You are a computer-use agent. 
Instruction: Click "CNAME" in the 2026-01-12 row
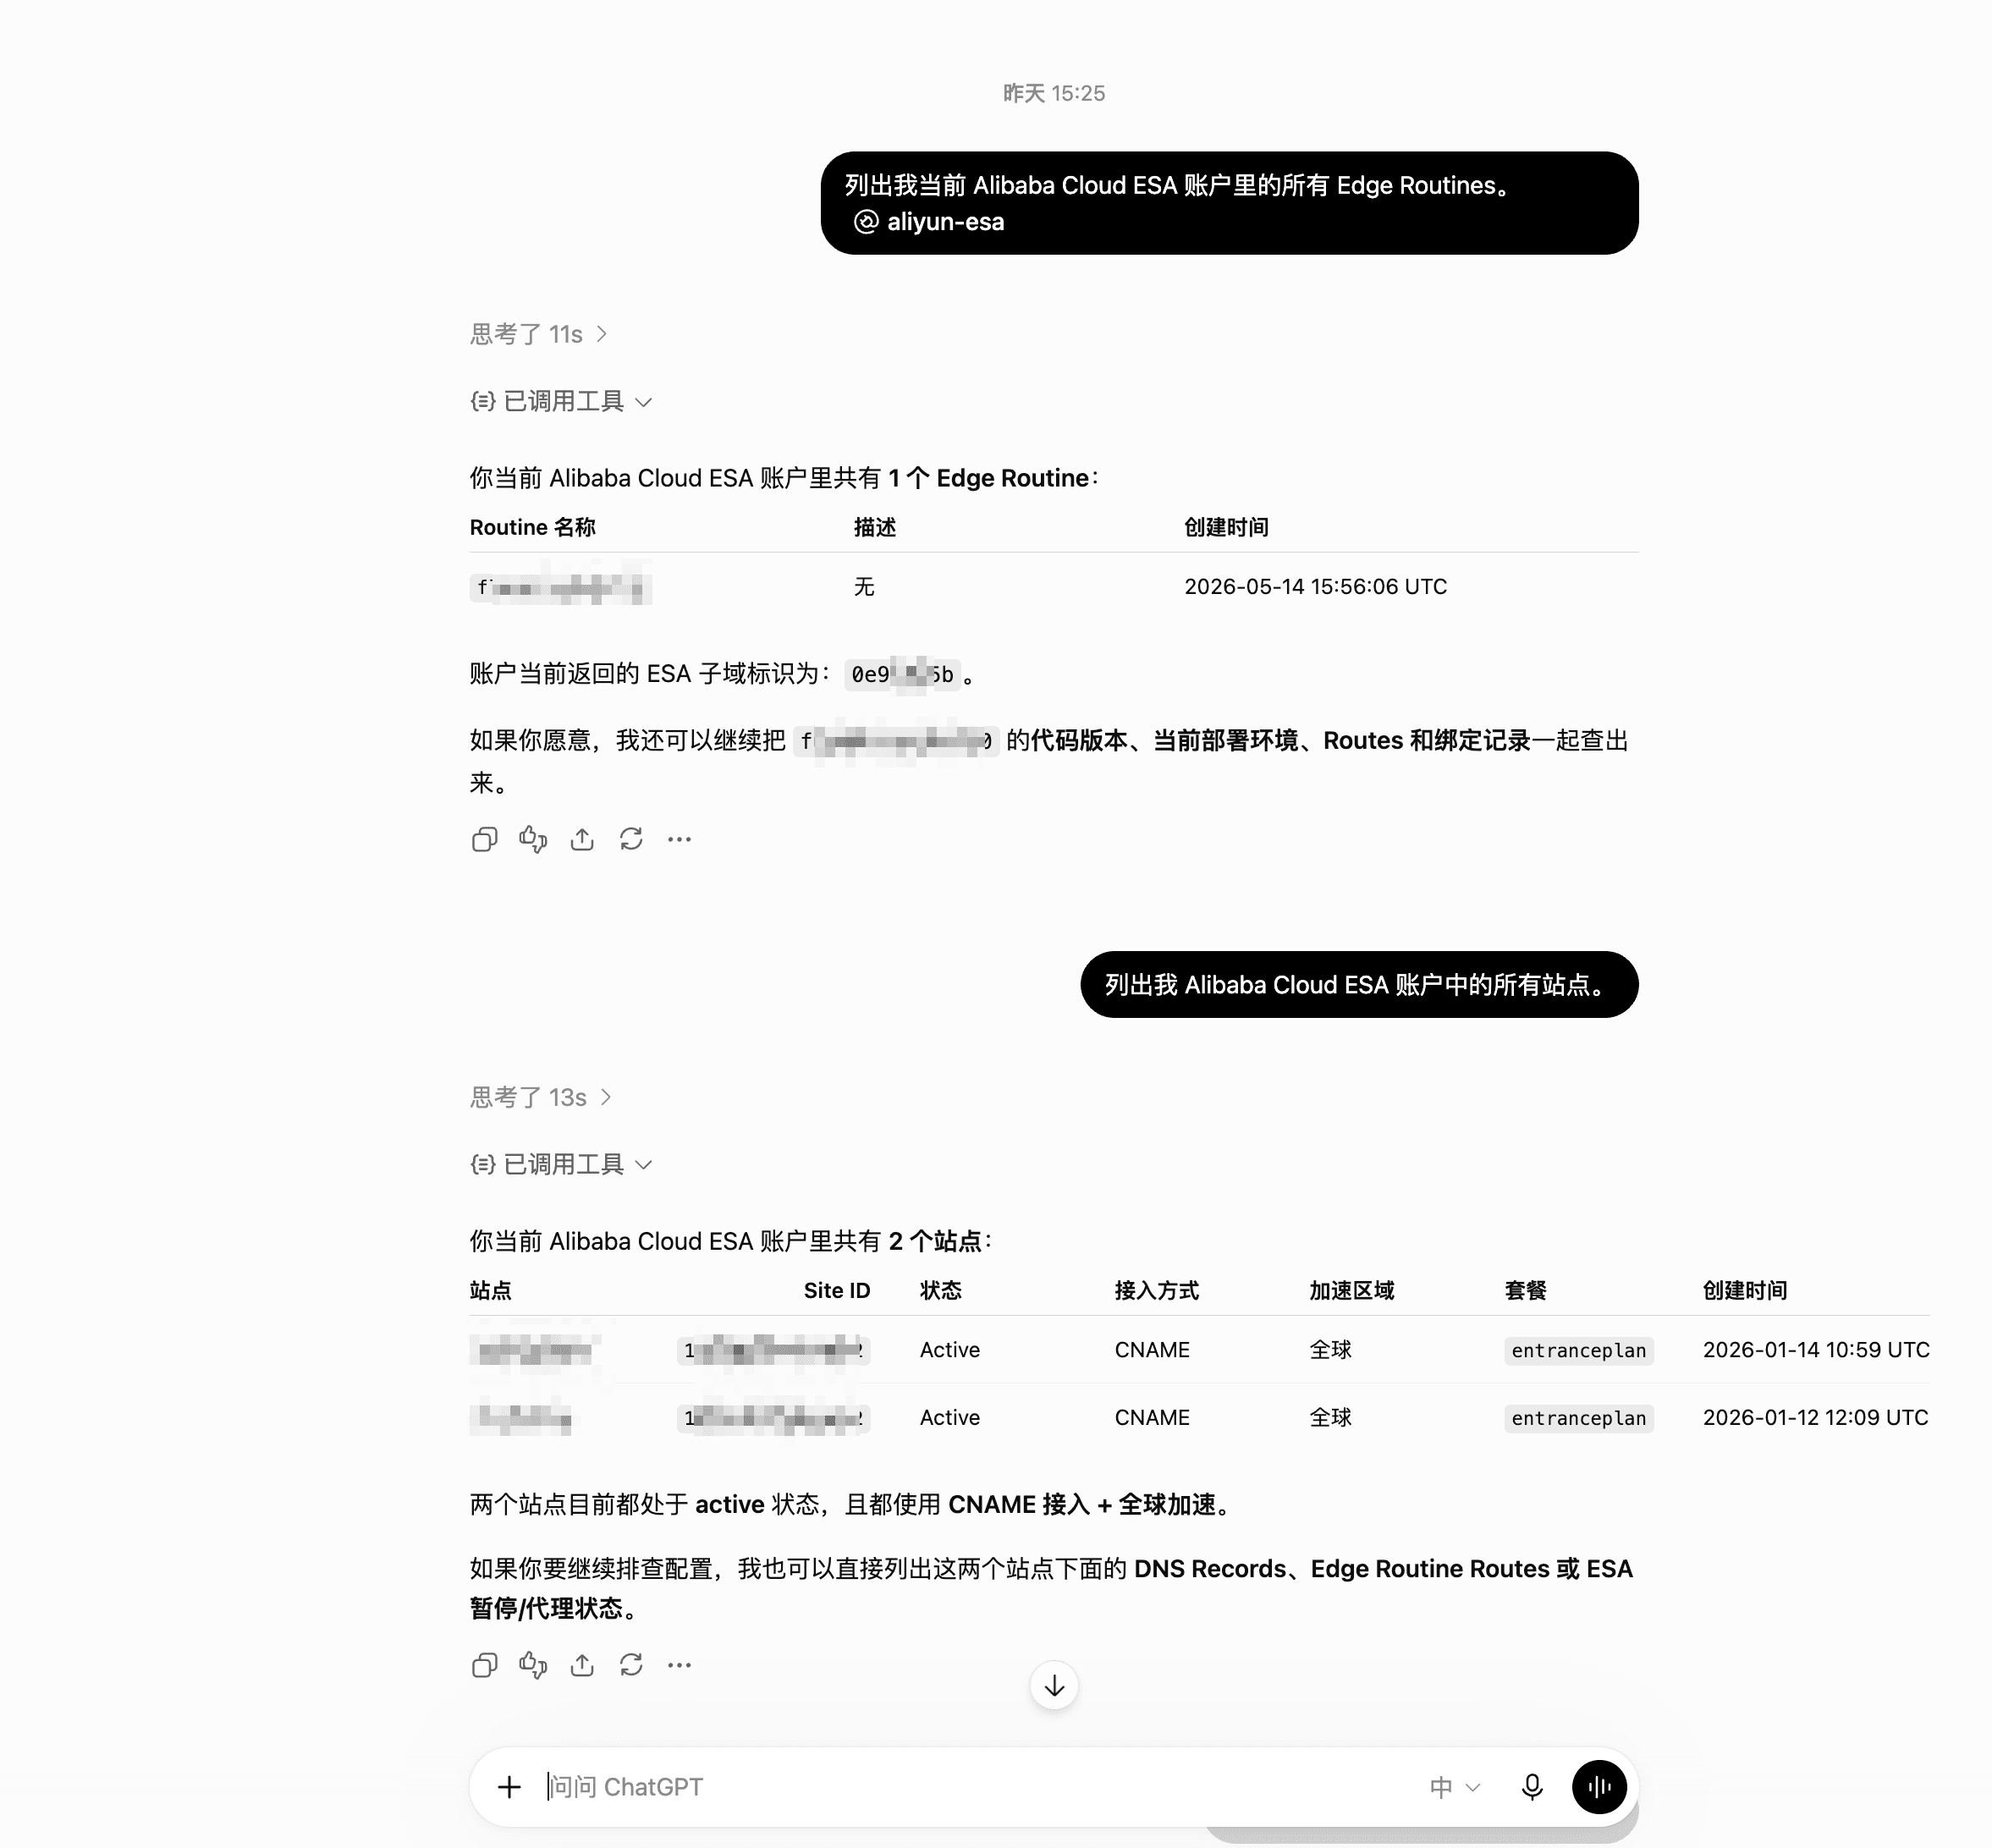pyautogui.click(x=1152, y=1417)
